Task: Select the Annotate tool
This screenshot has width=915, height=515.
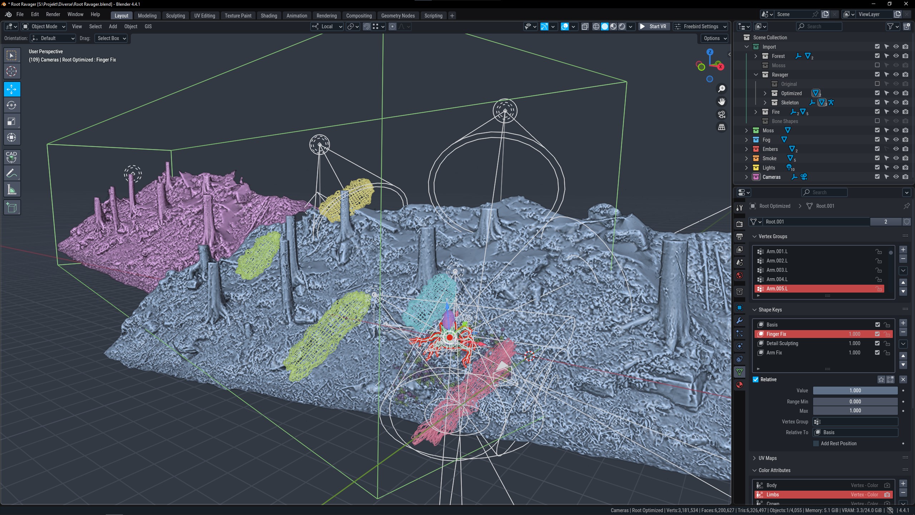Action: [x=12, y=173]
